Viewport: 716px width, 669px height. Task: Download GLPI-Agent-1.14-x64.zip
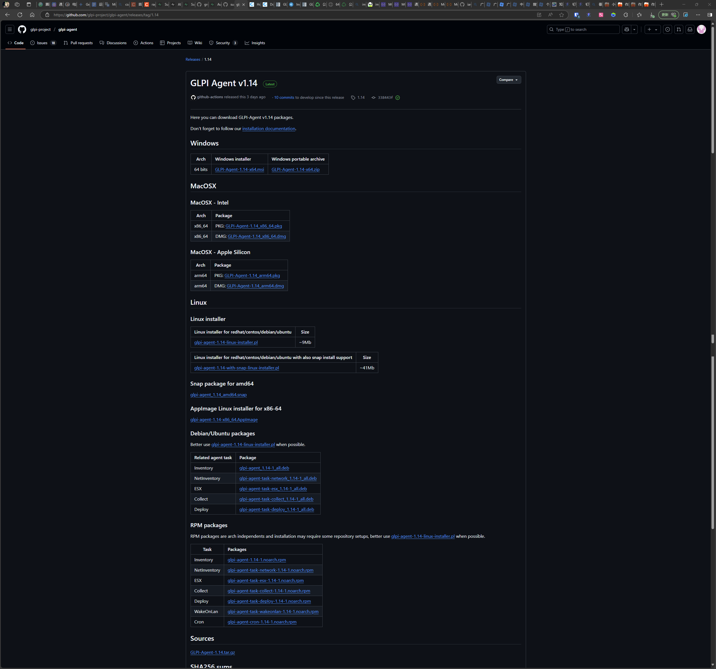pyautogui.click(x=295, y=169)
